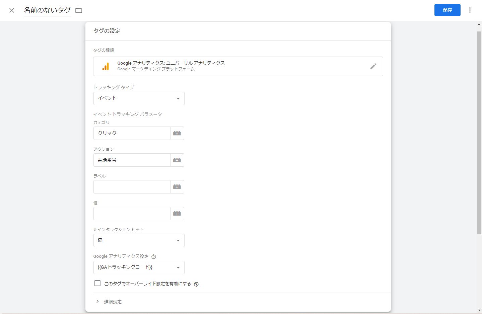Open the トラッキング タイプ dropdown showing イベント
The height and width of the screenshot is (314, 482).
[x=139, y=98]
